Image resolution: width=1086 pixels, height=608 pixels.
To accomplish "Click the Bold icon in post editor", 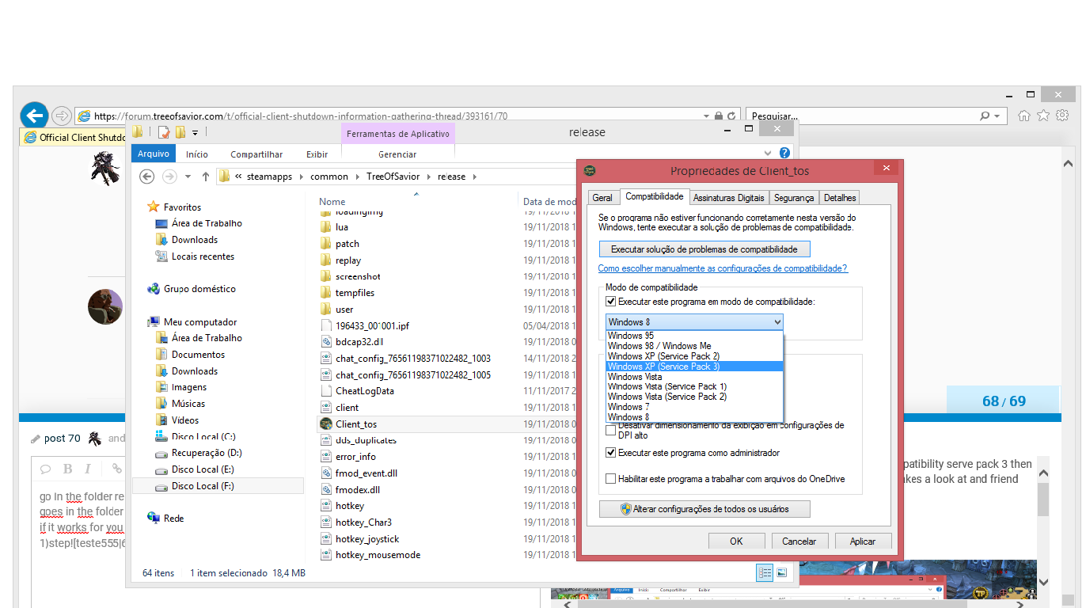I will point(67,469).
